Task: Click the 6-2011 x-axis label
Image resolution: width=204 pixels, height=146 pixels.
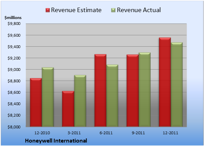Action: pyautogui.click(x=106, y=133)
